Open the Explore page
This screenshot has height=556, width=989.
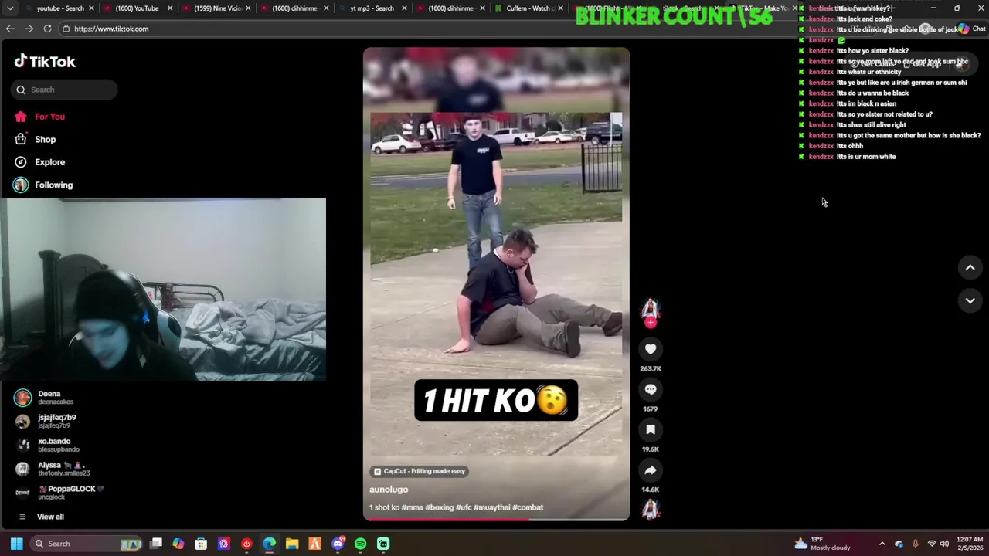coord(49,162)
